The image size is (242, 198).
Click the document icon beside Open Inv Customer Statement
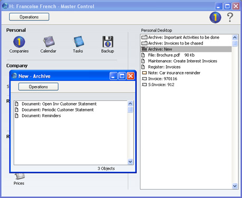16,104
